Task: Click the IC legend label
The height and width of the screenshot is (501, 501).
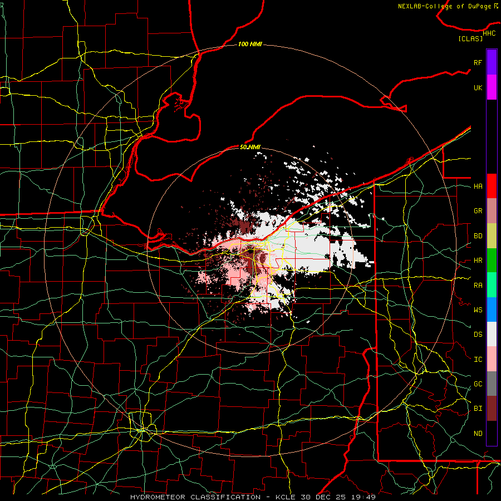Action: pyautogui.click(x=478, y=359)
